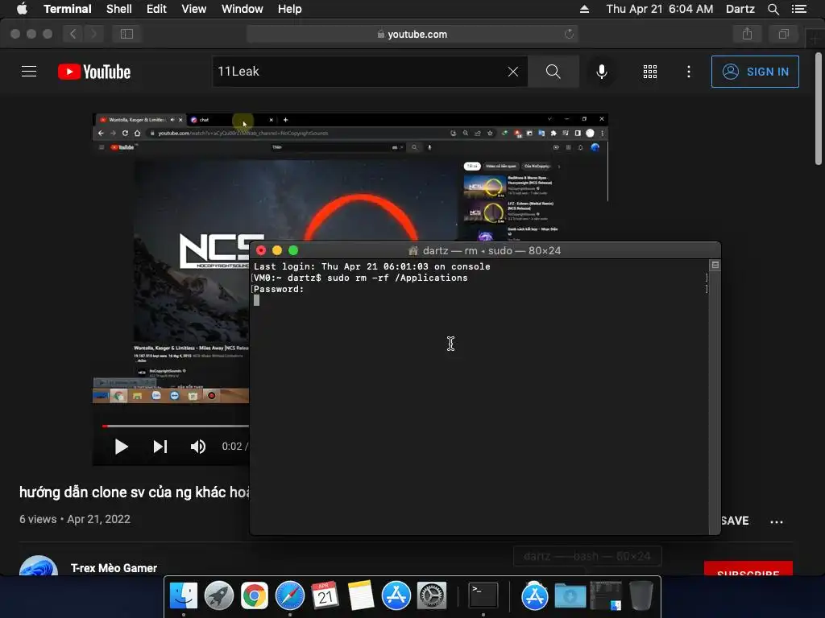The width and height of the screenshot is (825, 618).
Task: Click the 6 views Apr 21, 2022 text
Action: click(75, 519)
